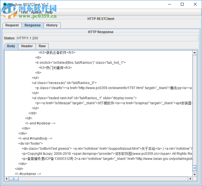This screenshot has width=202, height=186.
Task: Click the Copyright 2006-2018 line
Action: pos(107,154)
